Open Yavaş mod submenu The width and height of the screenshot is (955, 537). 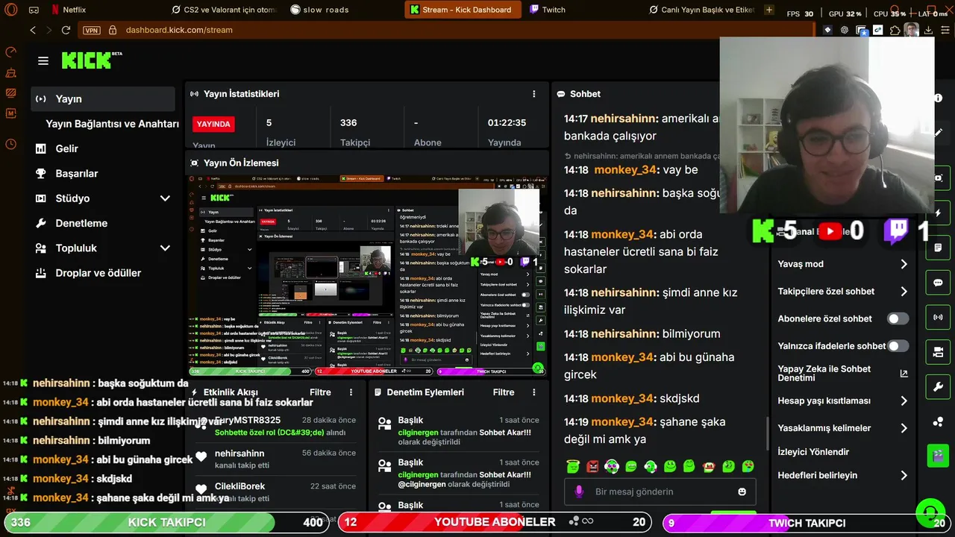(843, 264)
